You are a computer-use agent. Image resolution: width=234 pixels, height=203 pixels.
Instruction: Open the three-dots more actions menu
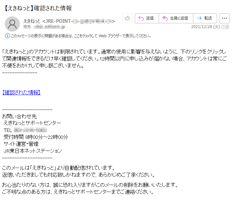tap(224, 18)
